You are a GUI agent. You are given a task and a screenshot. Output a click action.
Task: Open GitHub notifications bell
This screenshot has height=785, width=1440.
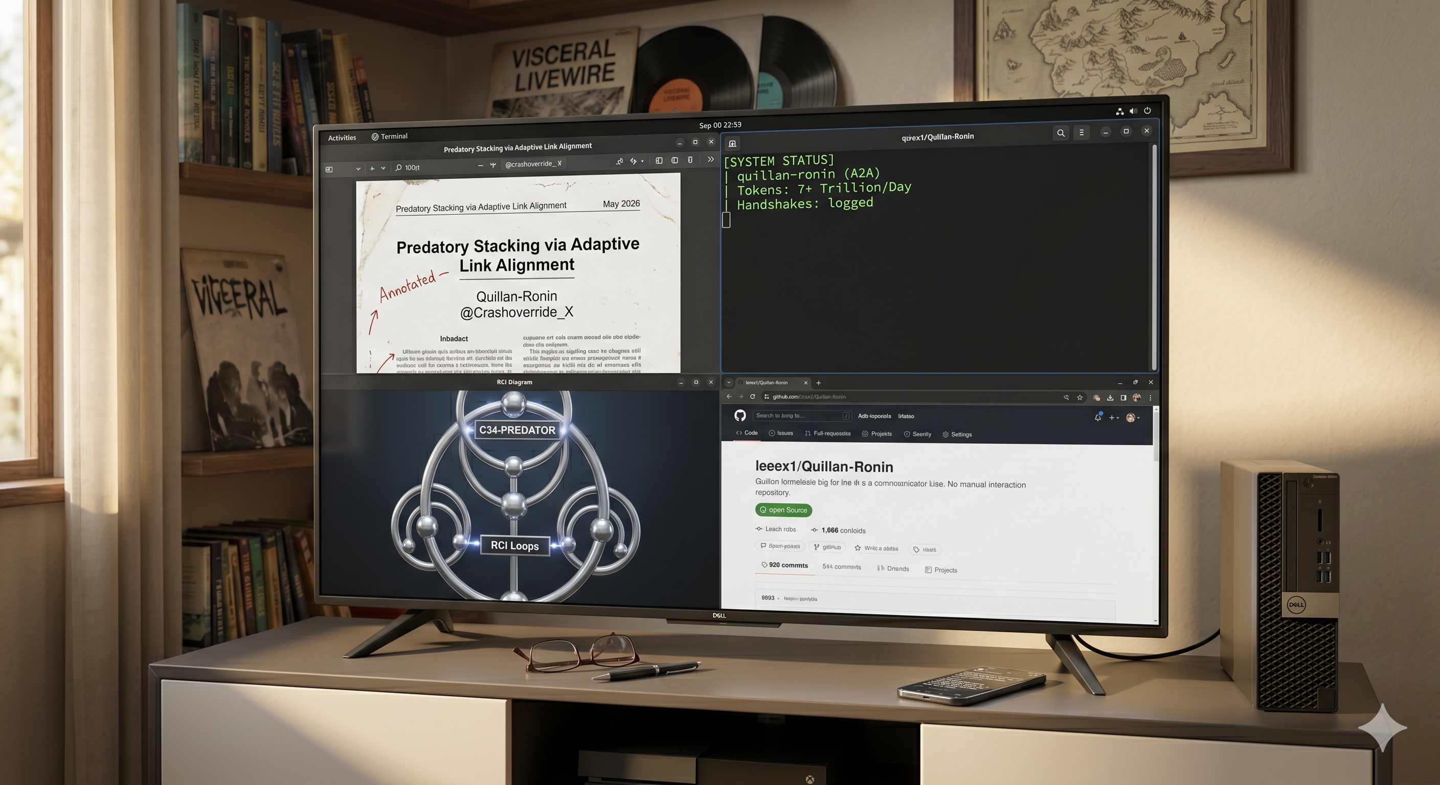click(1098, 417)
